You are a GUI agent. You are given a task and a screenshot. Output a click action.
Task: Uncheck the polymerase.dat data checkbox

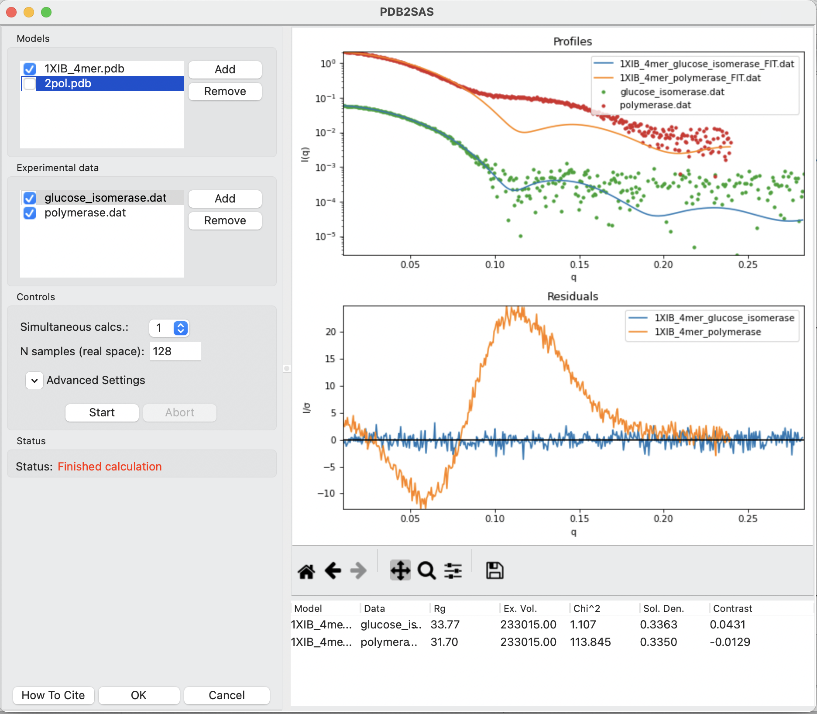(30, 213)
